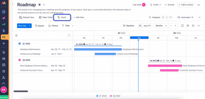
Task: Select the Infrastructure Redesign Gantt bar
Action: click(x=105, y=54)
